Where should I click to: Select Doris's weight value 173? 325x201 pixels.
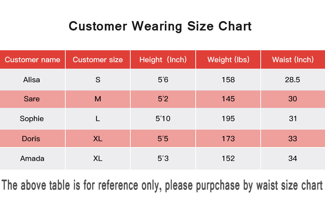click(x=228, y=138)
